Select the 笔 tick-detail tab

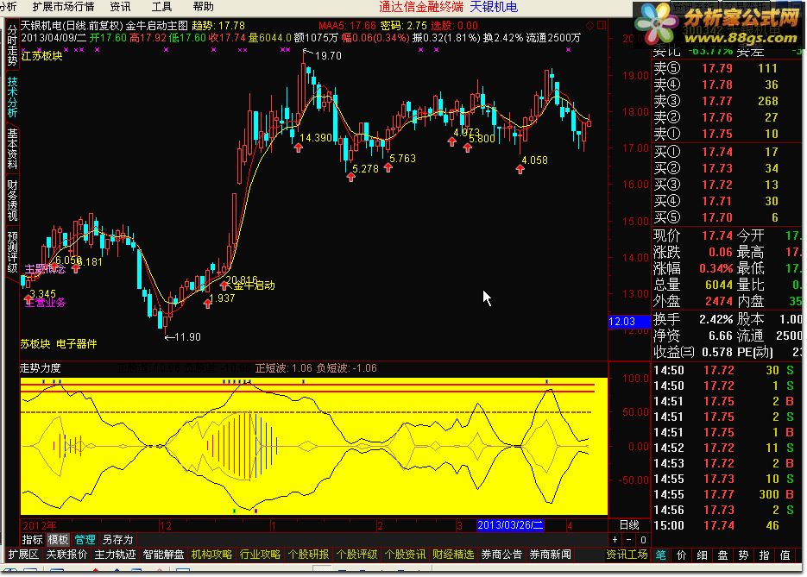tap(660, 555)
